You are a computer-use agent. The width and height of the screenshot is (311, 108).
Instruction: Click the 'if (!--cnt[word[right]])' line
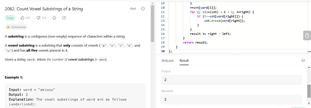(x=220, y=16)
